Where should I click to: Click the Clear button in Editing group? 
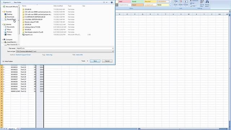193,6
